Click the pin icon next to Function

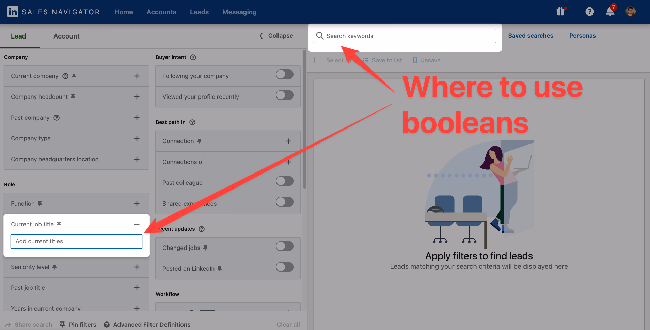(x=40, y=204)
